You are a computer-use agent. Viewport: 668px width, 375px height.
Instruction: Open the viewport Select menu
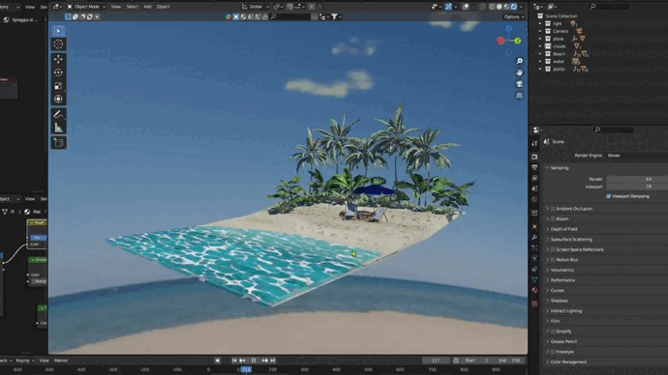[132, 7]
